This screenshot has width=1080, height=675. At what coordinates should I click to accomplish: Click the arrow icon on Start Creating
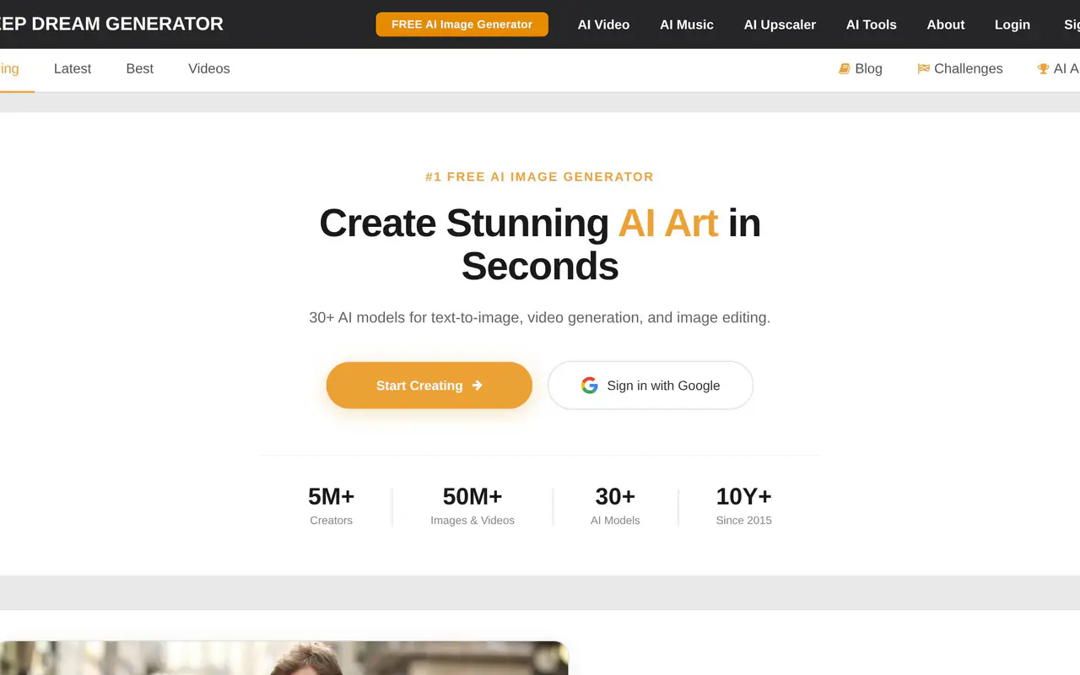477,386
